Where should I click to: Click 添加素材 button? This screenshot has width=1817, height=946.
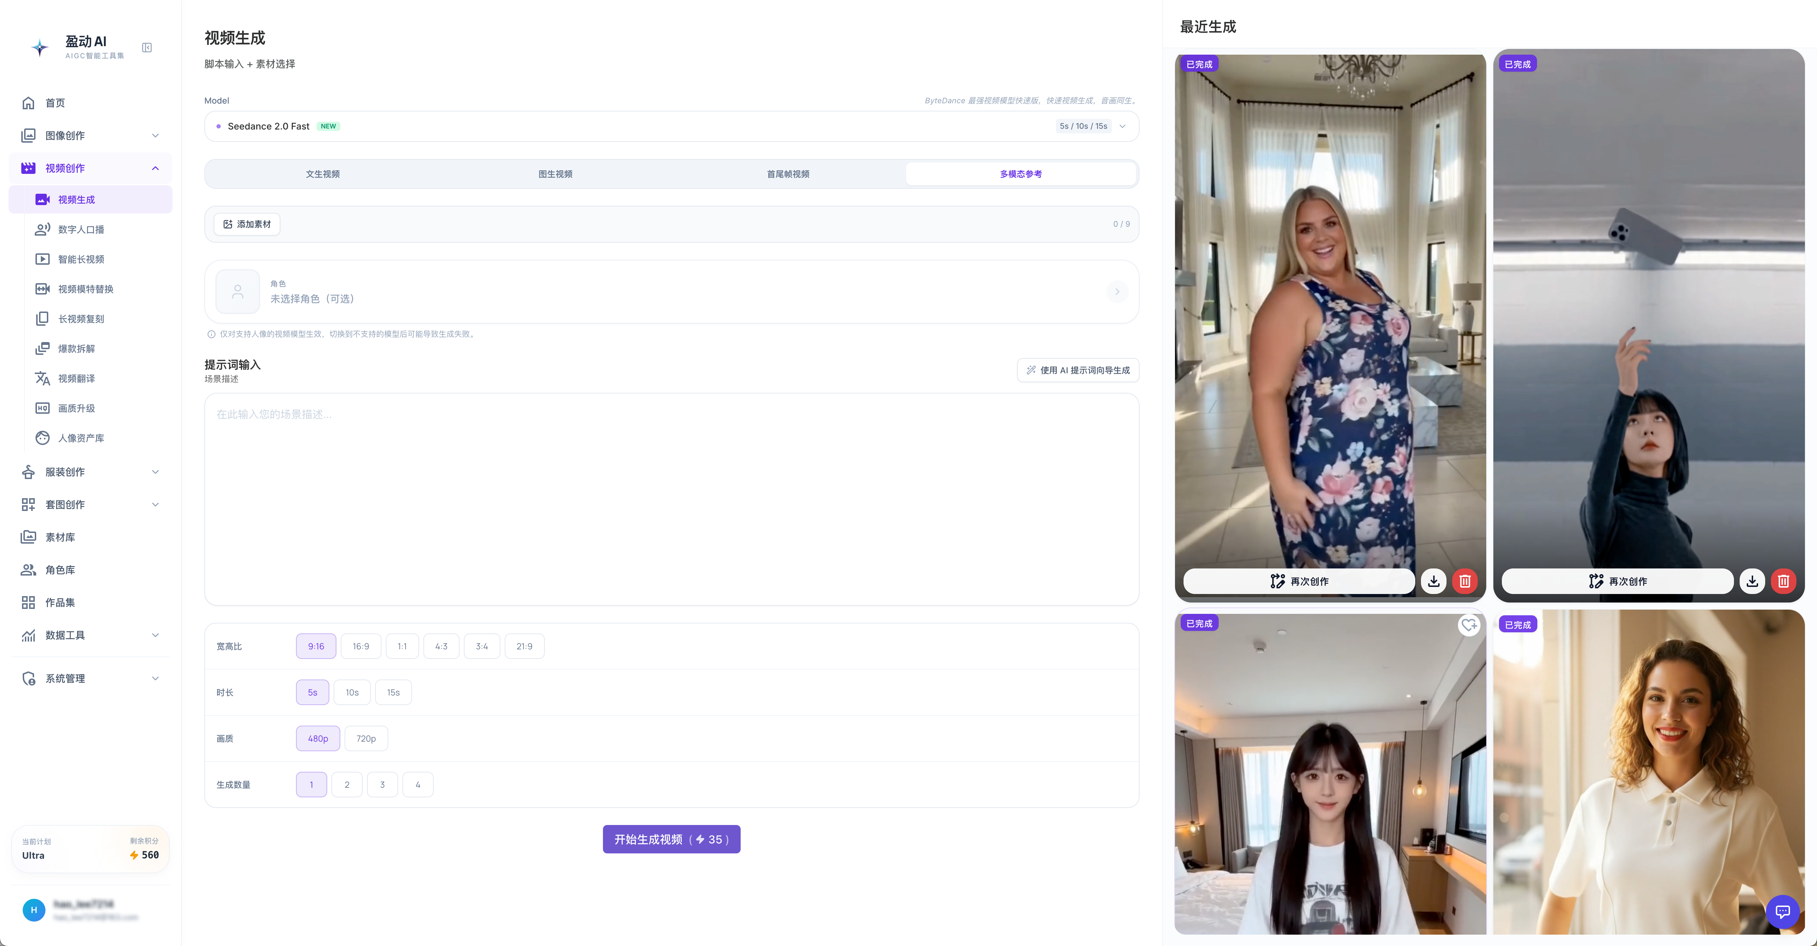[x=247, y=224]
